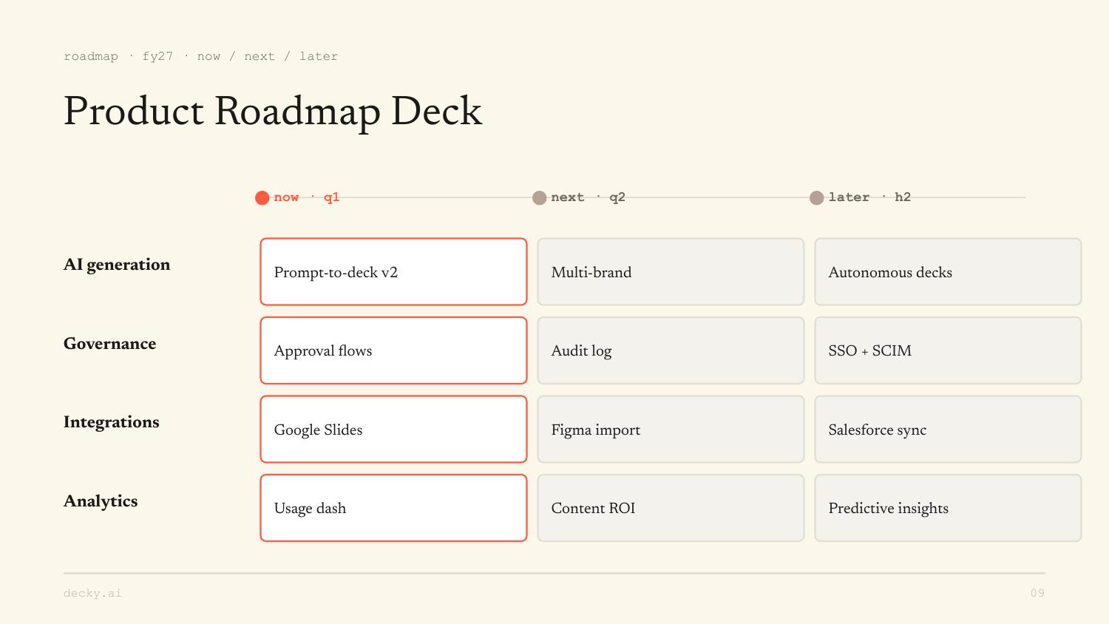Click the roadmap fy27 breadcrumb text

pyautogui.click(x=200, y=56)
